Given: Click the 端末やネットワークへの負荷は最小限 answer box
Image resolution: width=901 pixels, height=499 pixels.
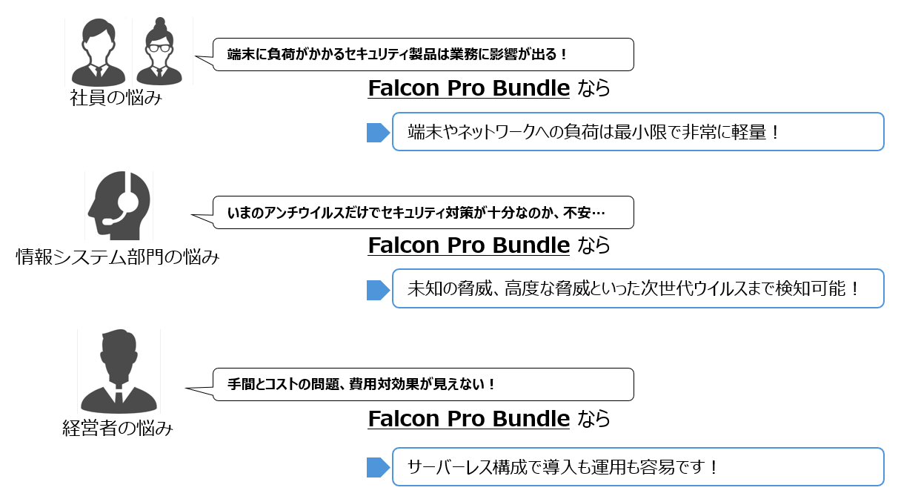Looking at the screenshot, I should [638, 132].
